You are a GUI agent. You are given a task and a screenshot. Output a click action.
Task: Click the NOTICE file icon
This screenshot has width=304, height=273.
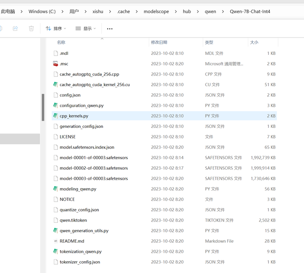click(x=56, y=200)
